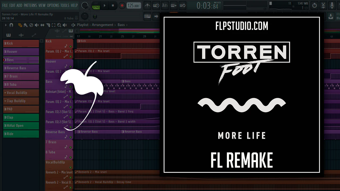Open the OPTIONS menu

pyautogui.click(x=53, y=5)
